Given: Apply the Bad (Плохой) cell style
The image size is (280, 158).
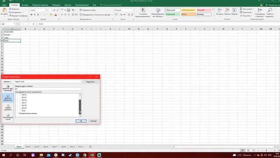Looking at the screenshot, I should coord(204,10).
